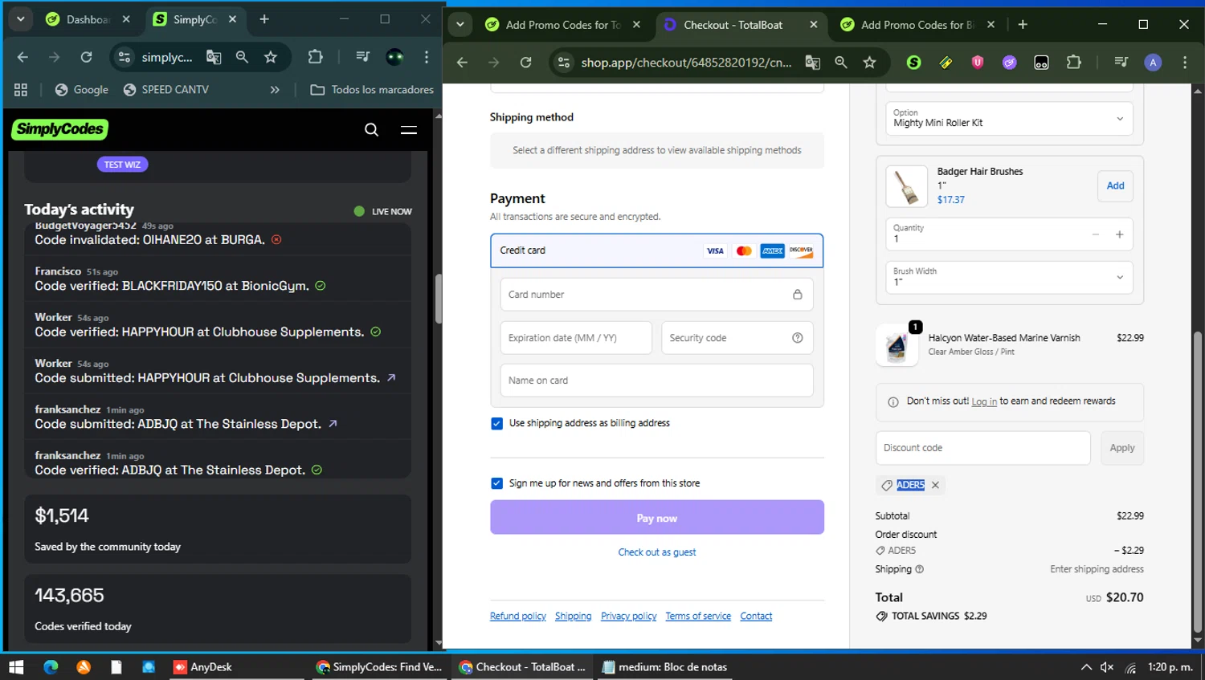The image size is (1205, 680).
Task: Click the SimplyCodes logo
Action: pos(60,129)
